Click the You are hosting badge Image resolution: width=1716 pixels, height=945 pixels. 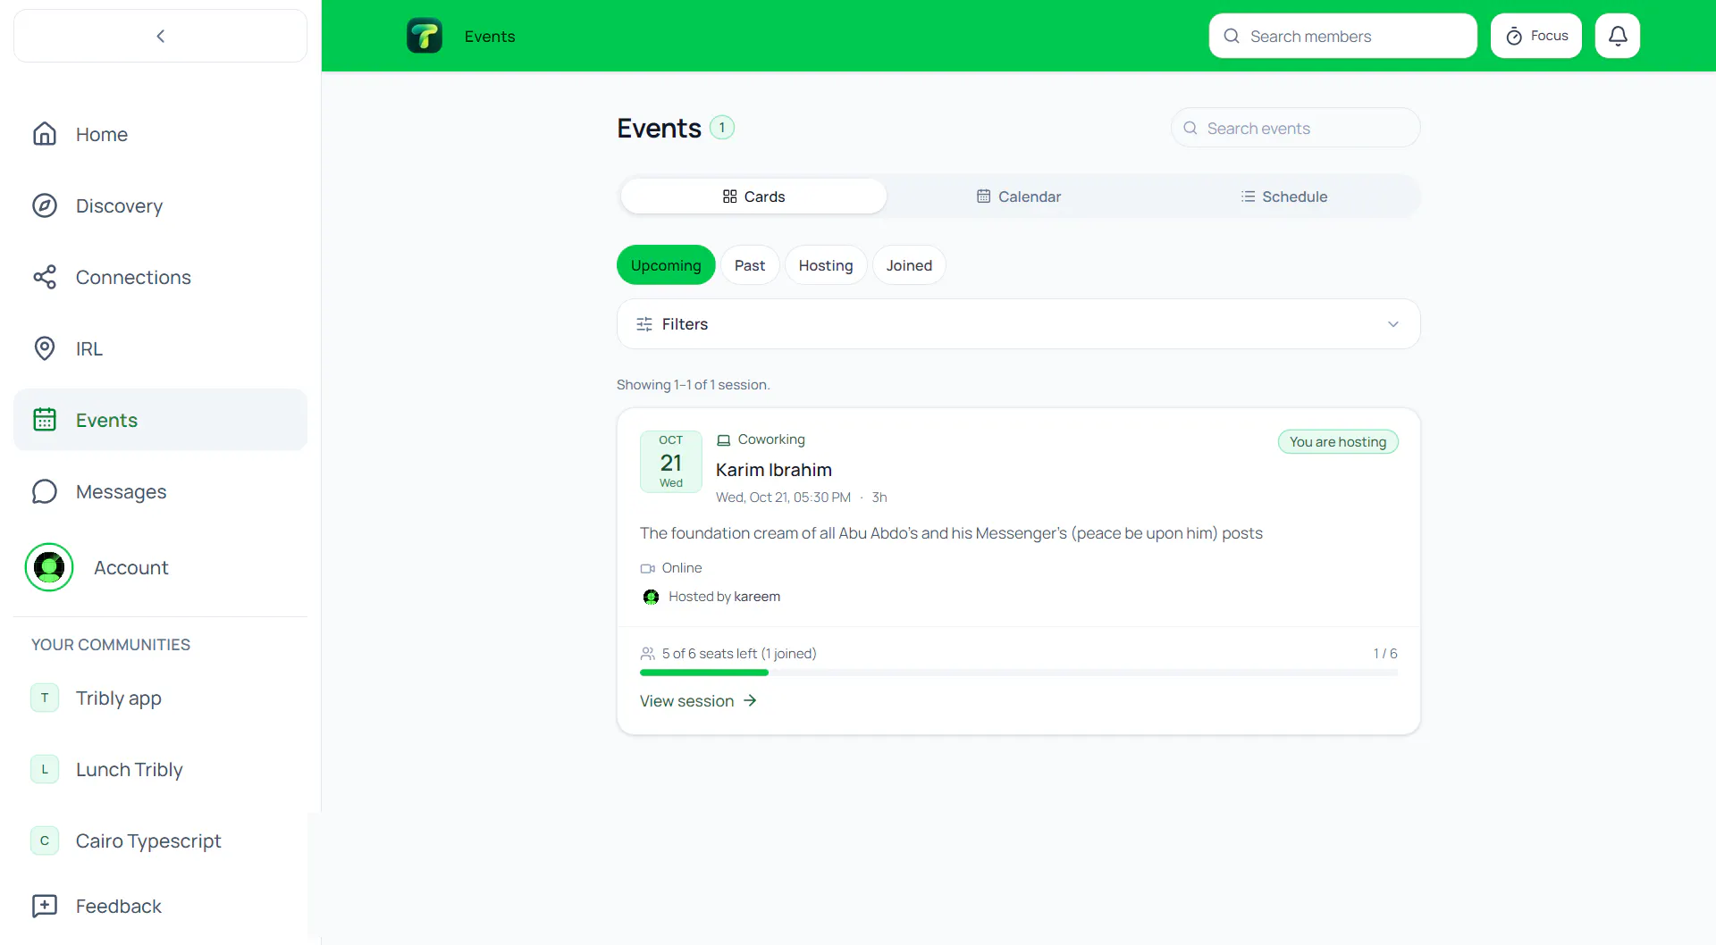coord(1338,442)
